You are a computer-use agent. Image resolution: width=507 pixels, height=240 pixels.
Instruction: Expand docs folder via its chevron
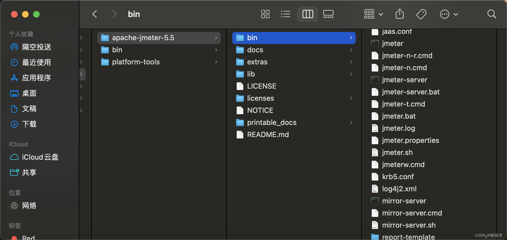point(351,50)
